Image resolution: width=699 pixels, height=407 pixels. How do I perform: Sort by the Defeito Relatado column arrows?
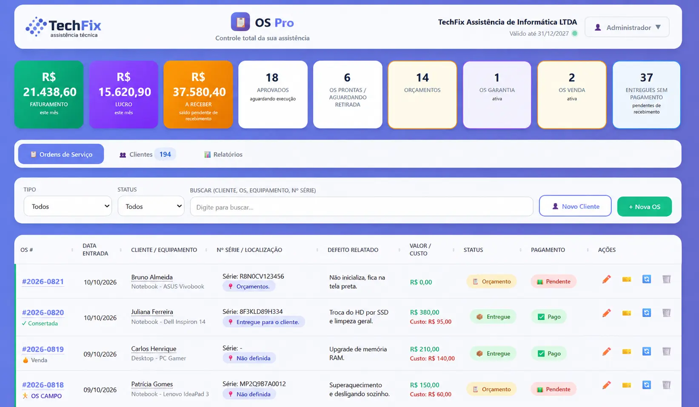click(x=399, y=250)
